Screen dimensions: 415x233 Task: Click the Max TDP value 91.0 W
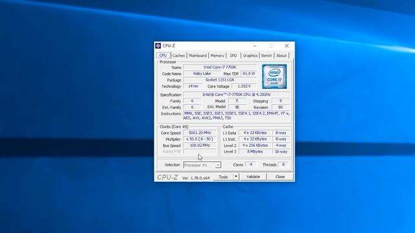tap(249, 73)
